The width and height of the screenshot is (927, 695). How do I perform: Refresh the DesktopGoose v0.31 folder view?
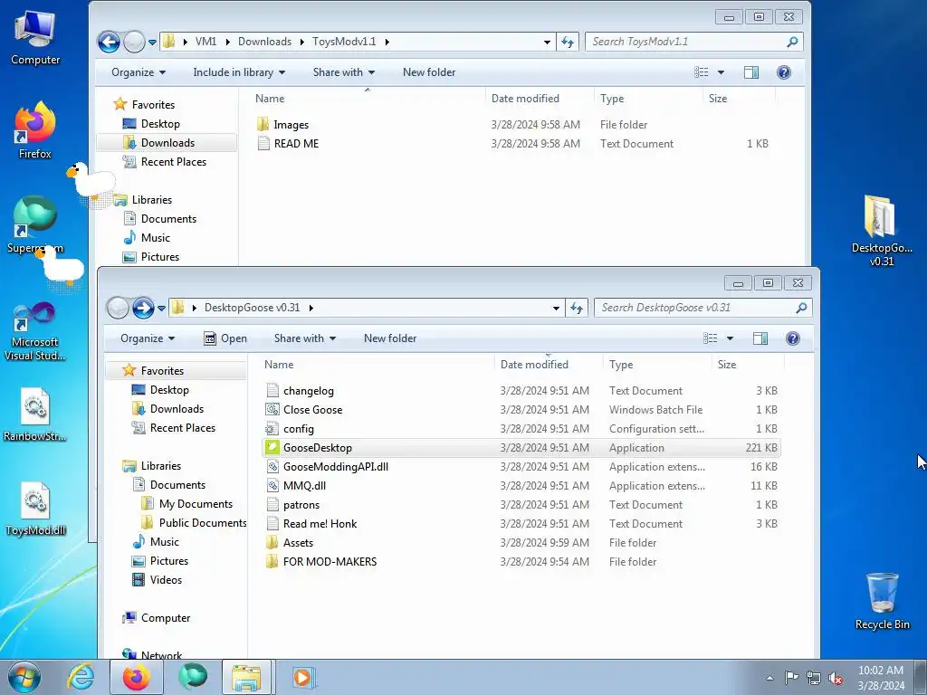click(x=577, y=308)
